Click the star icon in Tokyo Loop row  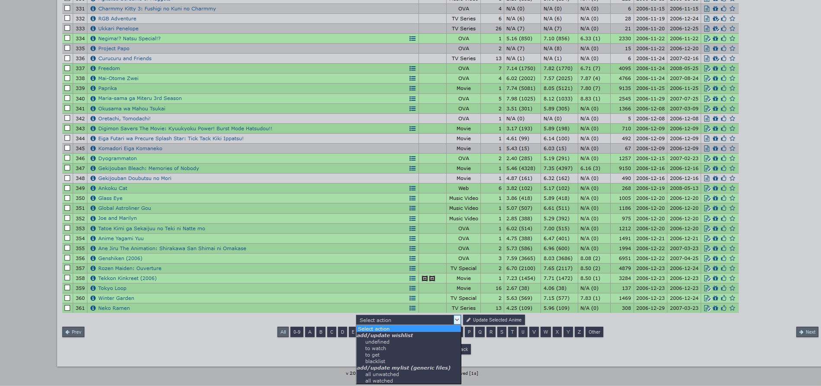tap(732, 288)
